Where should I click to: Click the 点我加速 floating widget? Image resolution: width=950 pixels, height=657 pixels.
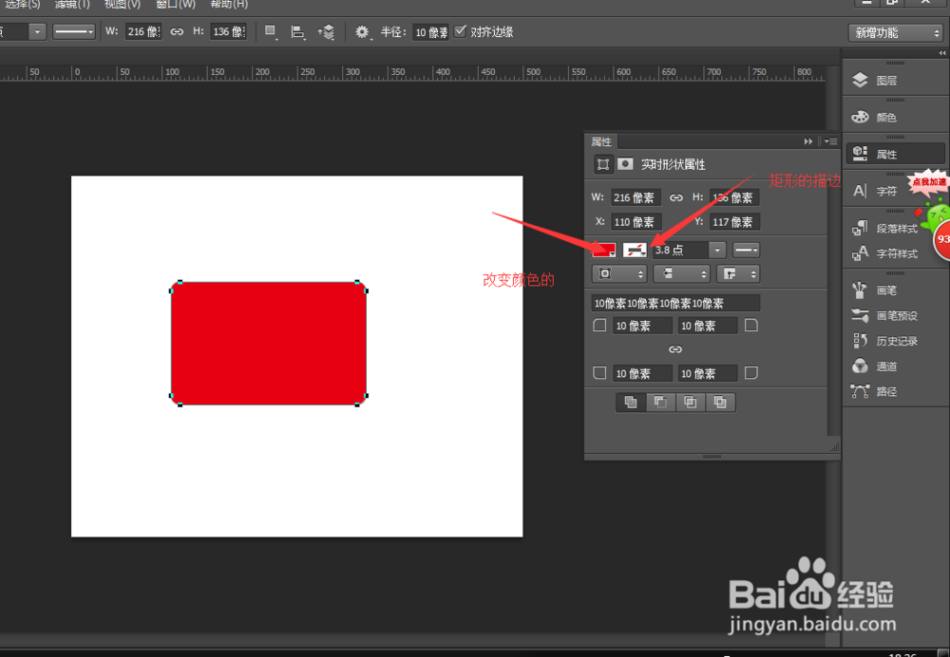(929, 183)
